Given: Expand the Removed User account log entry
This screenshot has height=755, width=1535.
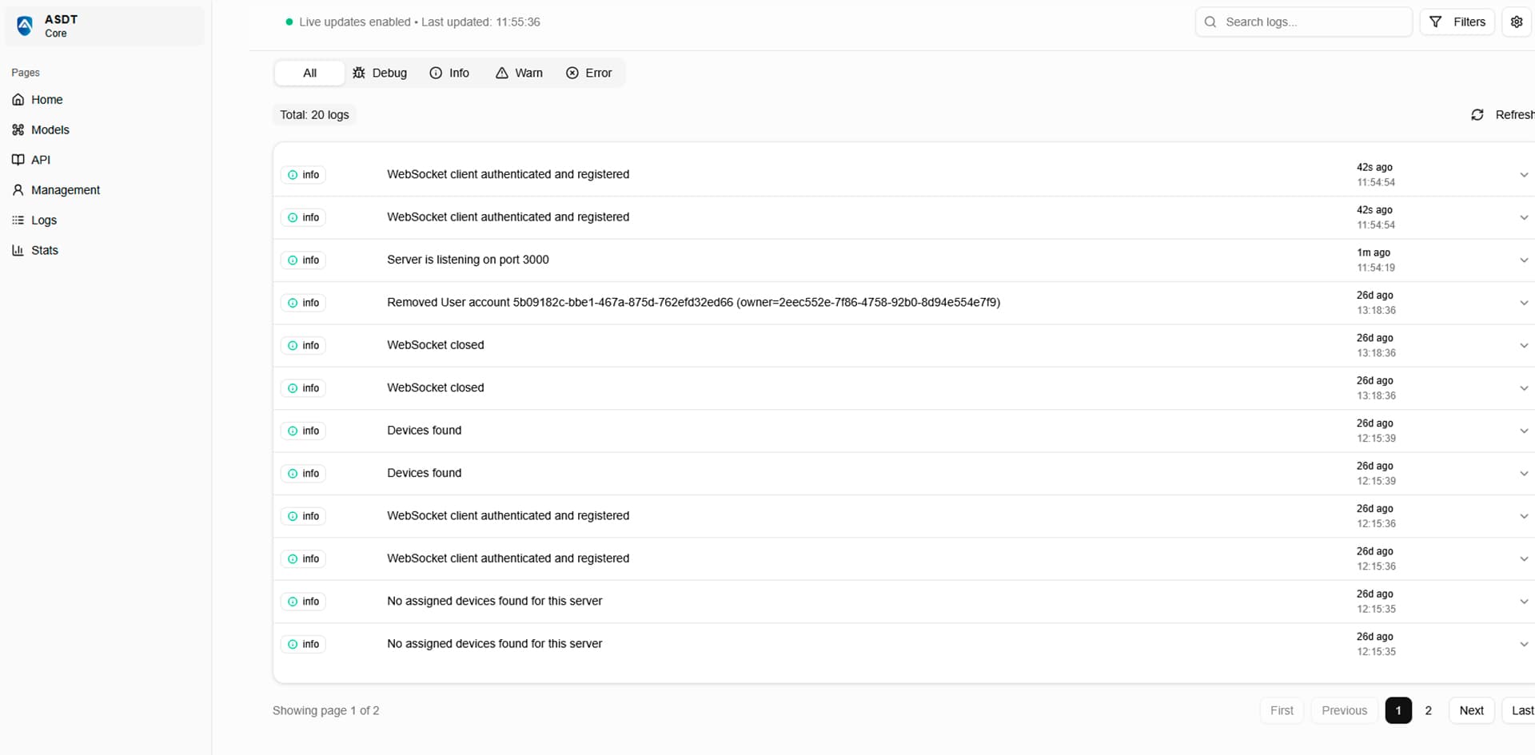Looking at the screenshot, I should tap(1523, 303).
